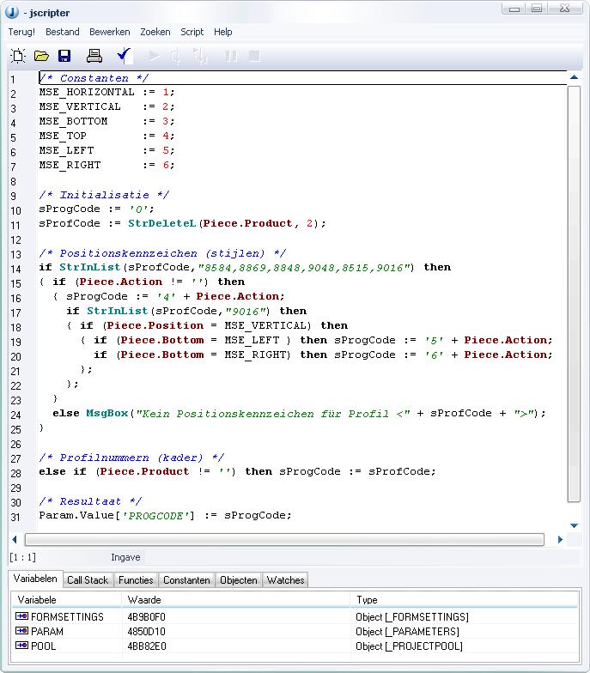Open the Help menu
This screenshot has width=590, height=673.
point(223,32)
